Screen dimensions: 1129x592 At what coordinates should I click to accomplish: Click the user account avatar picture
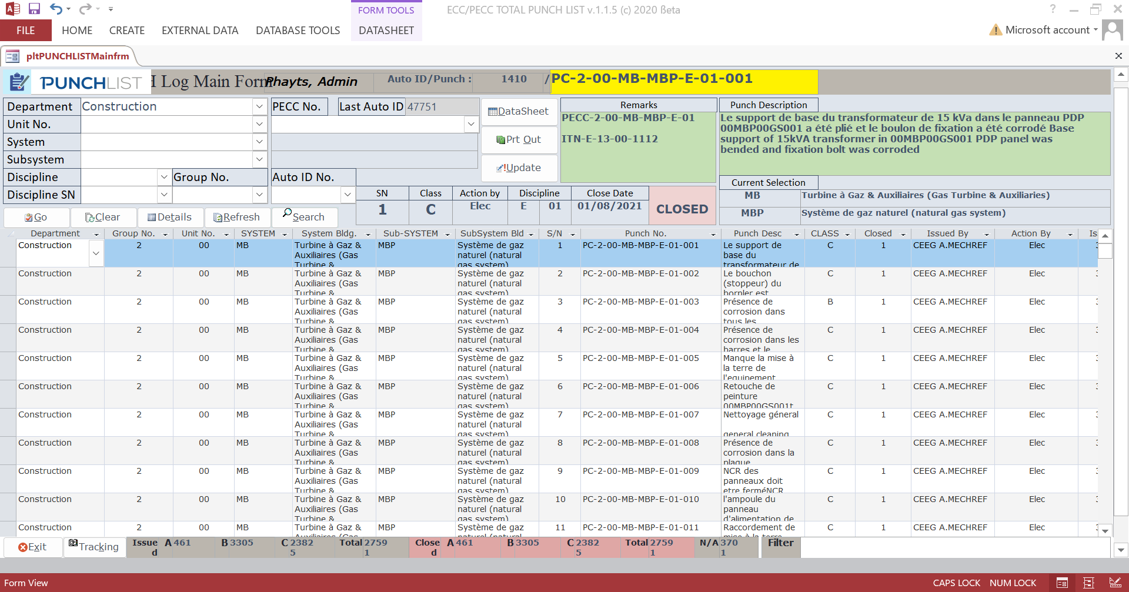tap(1112, 30)
